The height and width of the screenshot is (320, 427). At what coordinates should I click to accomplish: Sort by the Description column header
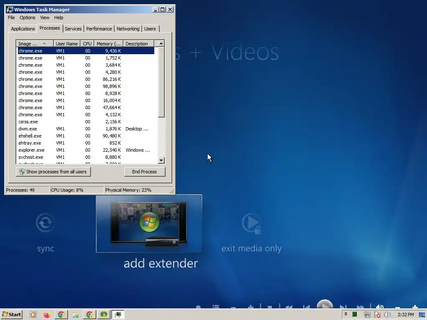point(138,43)
